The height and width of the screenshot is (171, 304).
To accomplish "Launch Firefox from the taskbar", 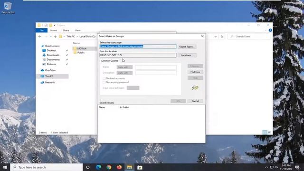I will [x=119, y=167].
